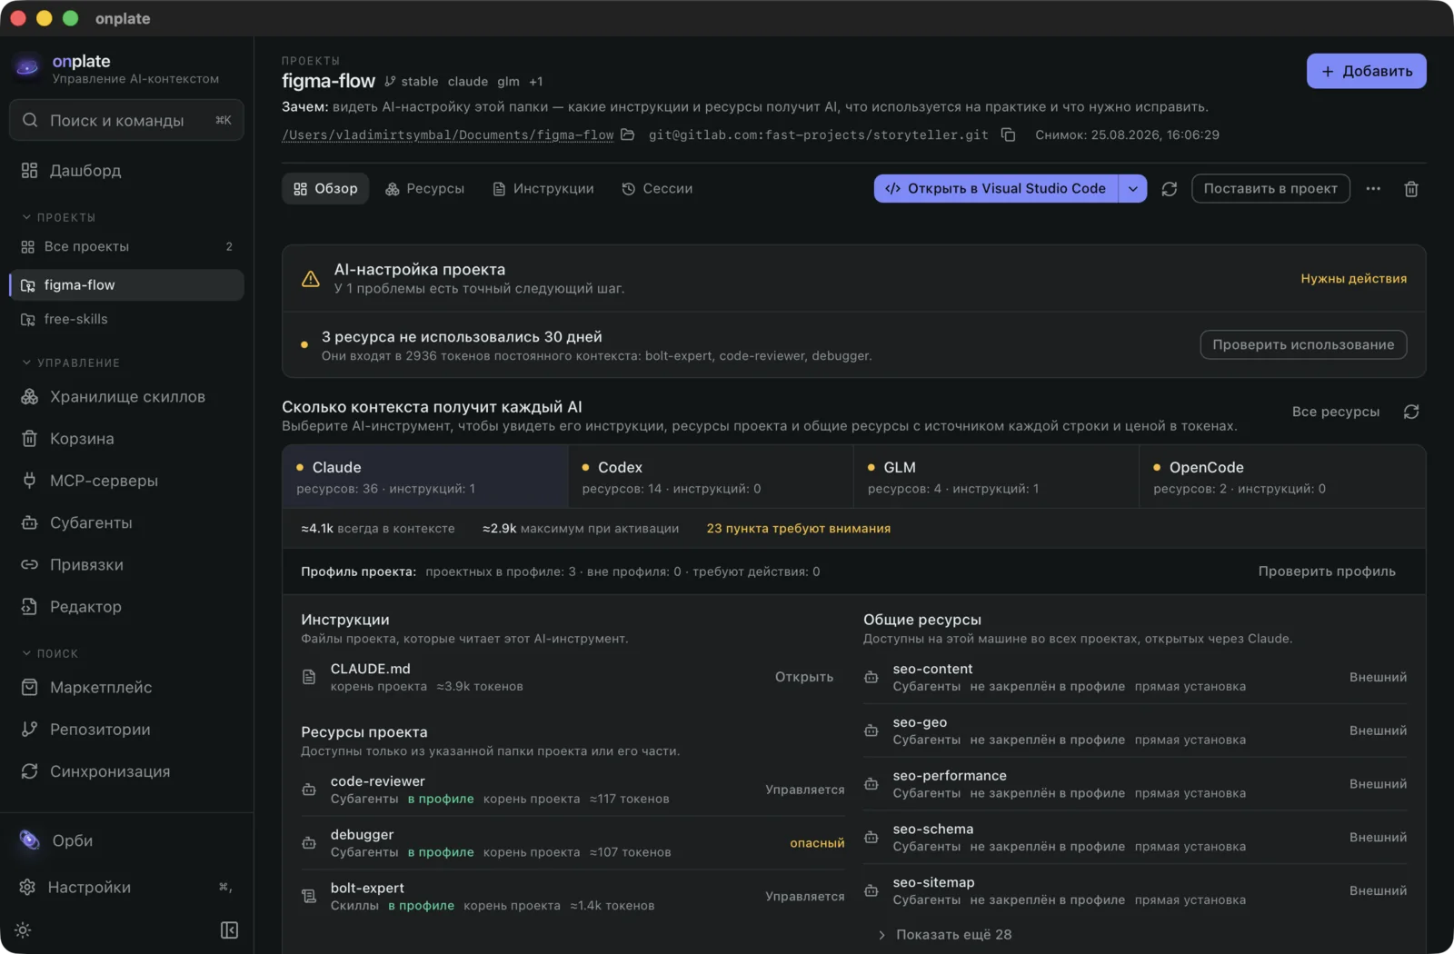
Task: Switch to the Ресурсы tab
Action: pyautogui.click(x=424, y=189)
